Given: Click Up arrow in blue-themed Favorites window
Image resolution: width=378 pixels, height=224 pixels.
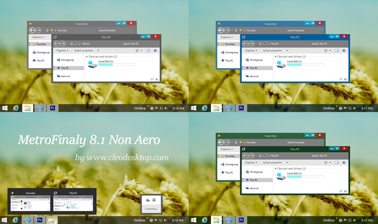Looking at the screenshot, I should (236, 30).
